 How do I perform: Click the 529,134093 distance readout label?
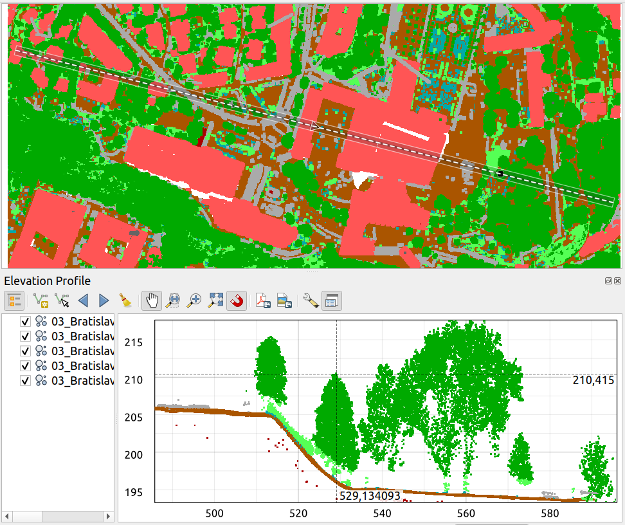point(370,496)
